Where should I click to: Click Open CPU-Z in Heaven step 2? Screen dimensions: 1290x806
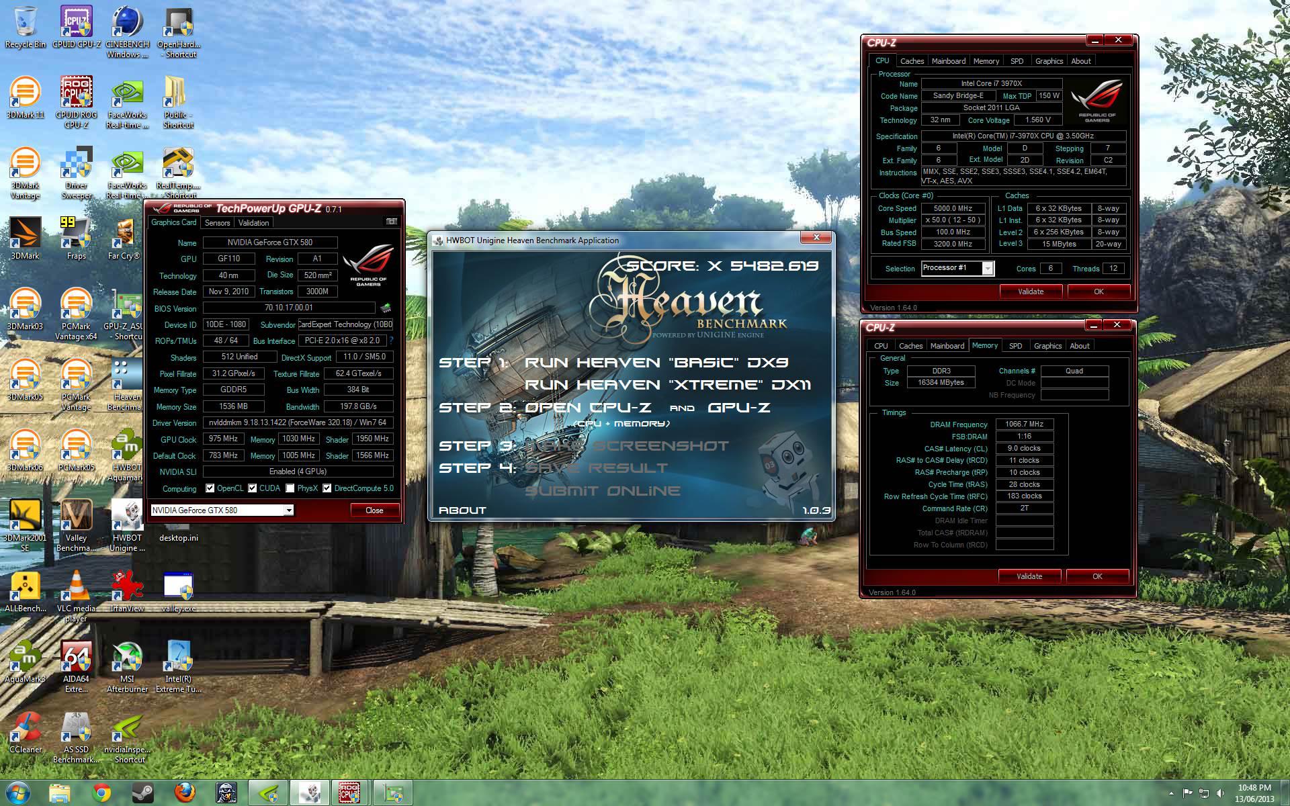588,408
